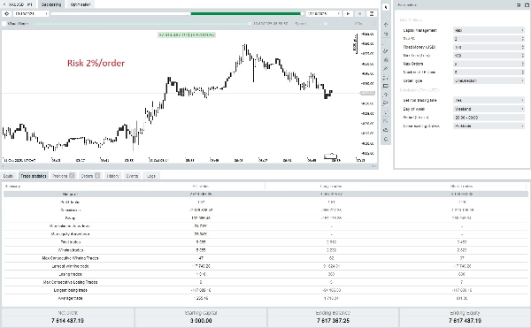Select the Net profit row in statistics table

pos(265,195)
